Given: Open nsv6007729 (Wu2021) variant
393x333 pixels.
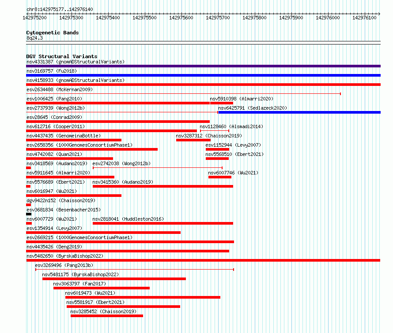Looking at the screenshot, I should coord(52,219).
